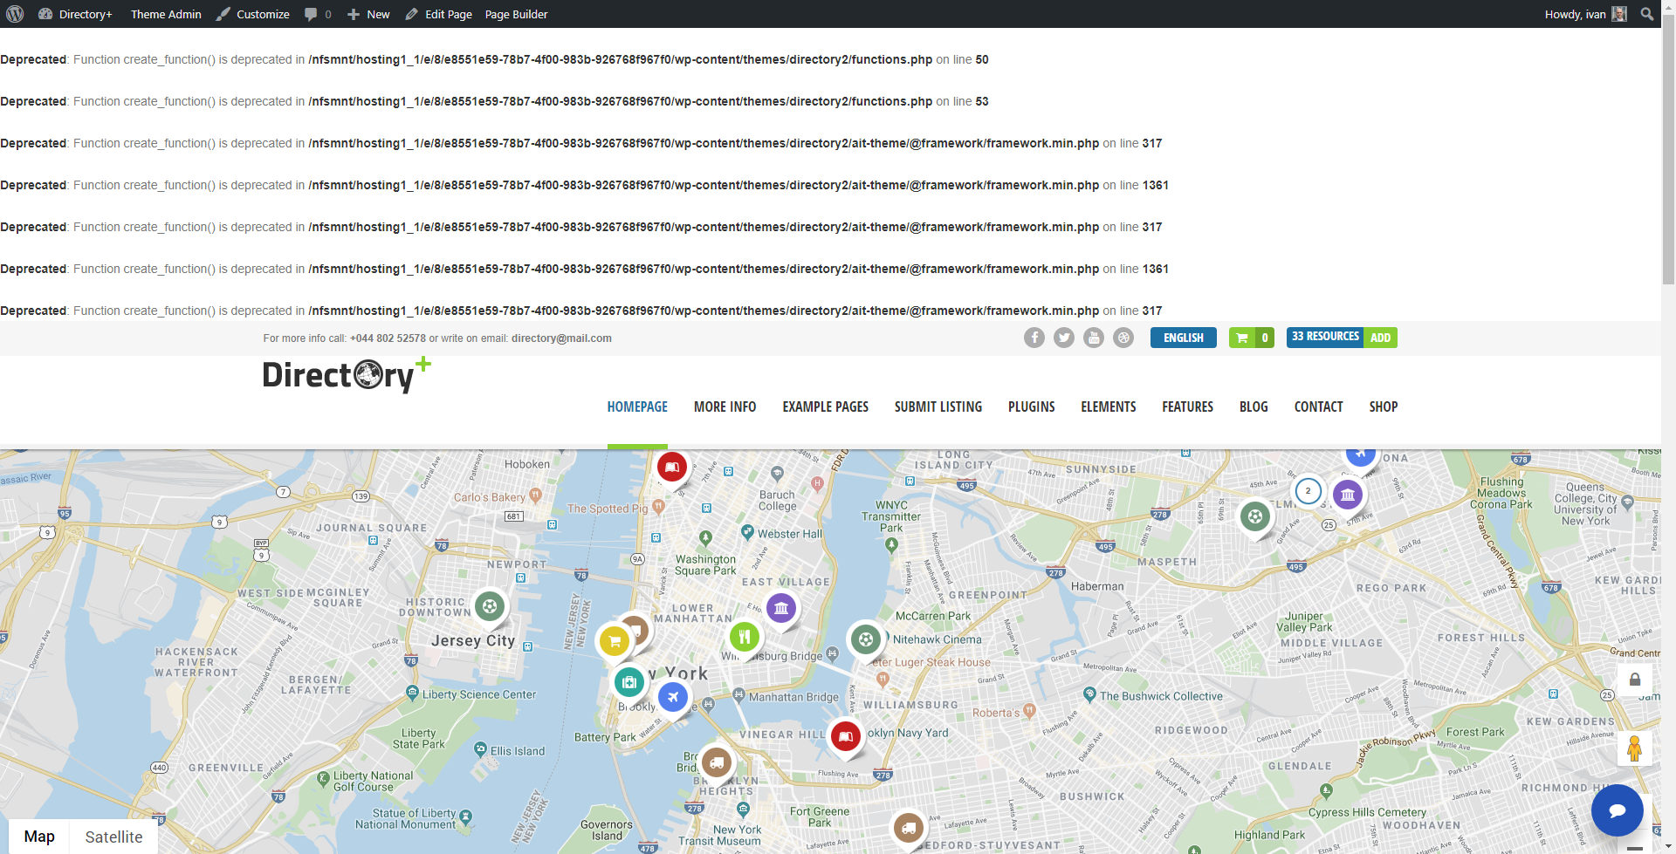Click the green restaurant fork marker
The width and height of the screenshot is (1676, 854).
click(x=744, y=637)
